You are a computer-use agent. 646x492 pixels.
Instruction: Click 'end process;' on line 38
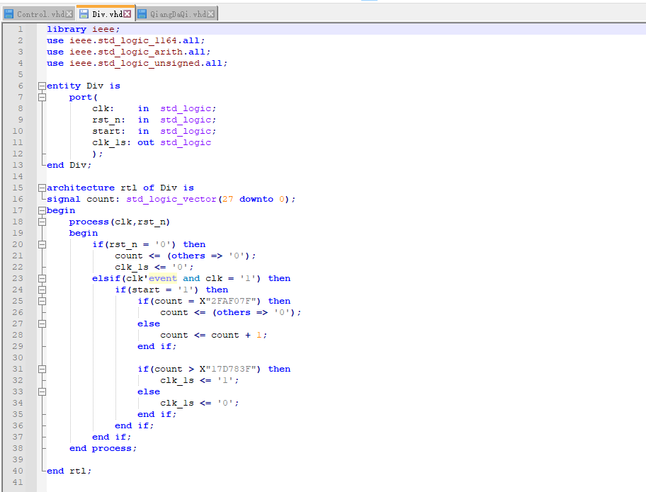(x=103, y=448)
